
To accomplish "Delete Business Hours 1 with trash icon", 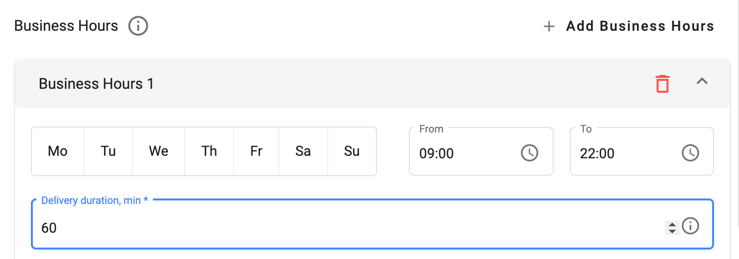I will click(662, 83).
